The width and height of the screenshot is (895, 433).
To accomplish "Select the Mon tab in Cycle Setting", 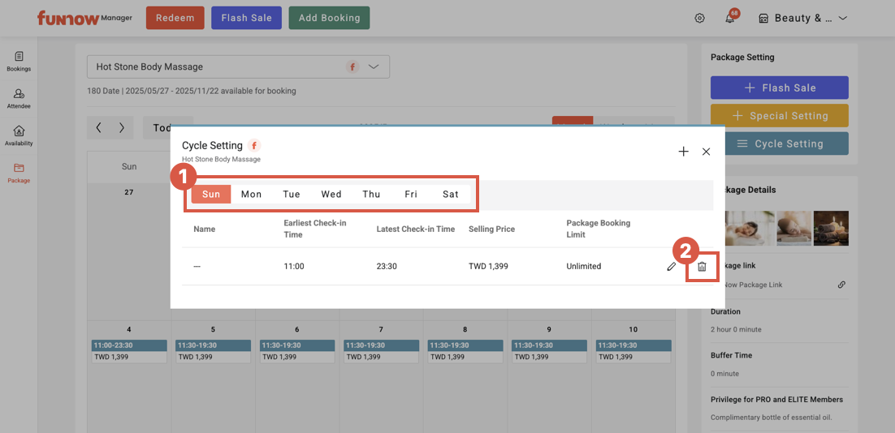I will (251, 195).
